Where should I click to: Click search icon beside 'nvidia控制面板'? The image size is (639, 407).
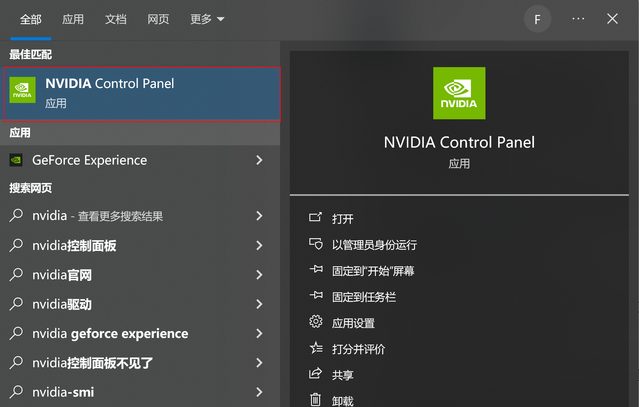16,245
